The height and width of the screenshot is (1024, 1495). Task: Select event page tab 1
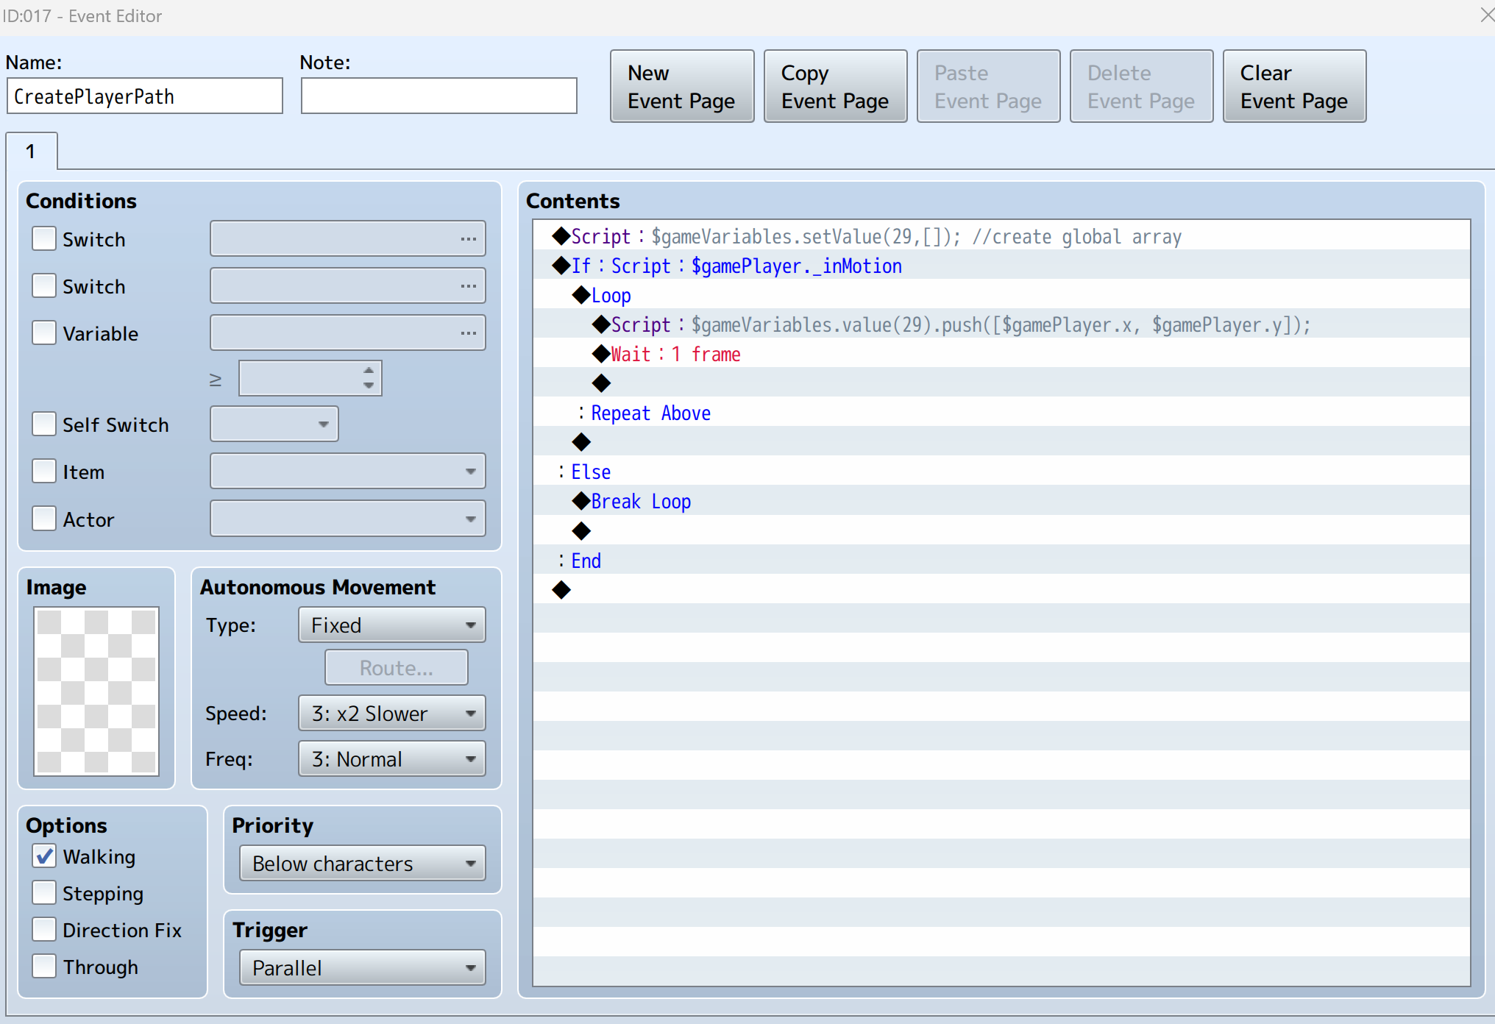click(32, 152)
